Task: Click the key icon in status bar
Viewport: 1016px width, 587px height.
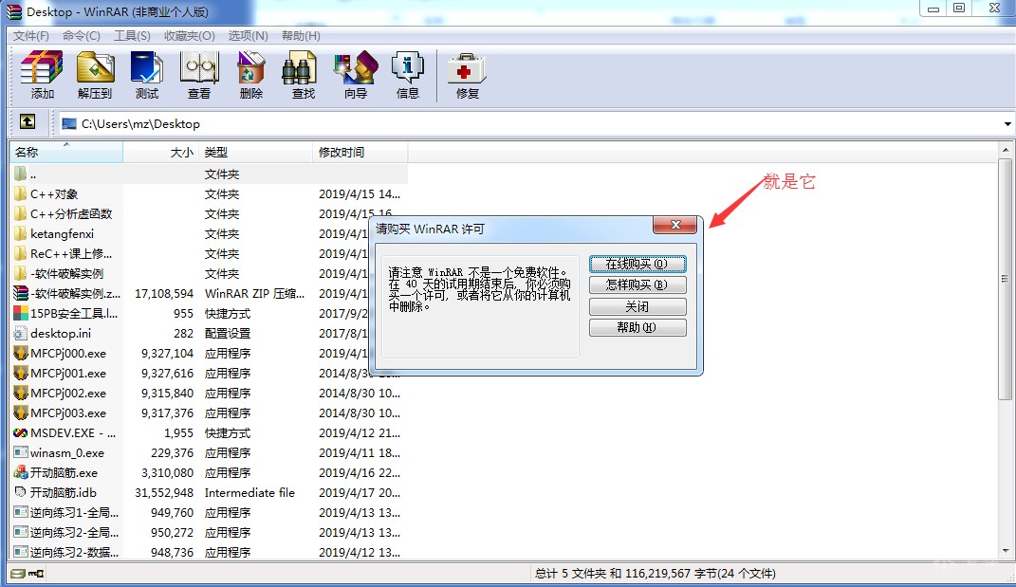Action: click(36, 574)
